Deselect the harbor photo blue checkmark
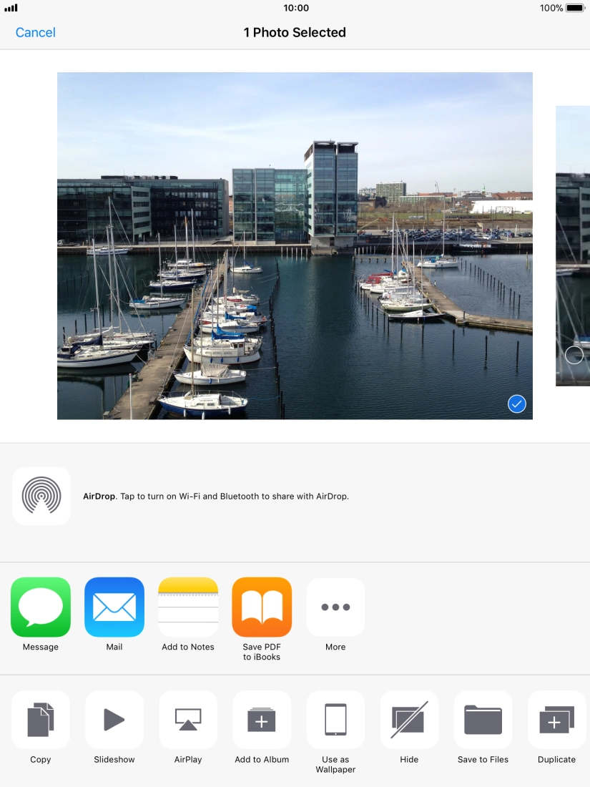Image resolution: width=590 pixels, height=787 pixels. [x=516, y=404]
